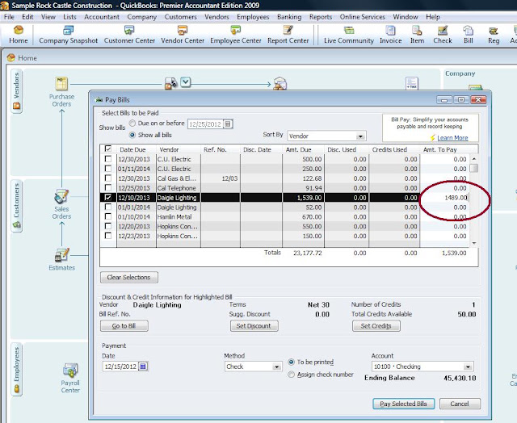The width and height of the screenshot is (517, 423).
Task: Check C.U. Electric 01/11/2014 bill
Action: 107,169
